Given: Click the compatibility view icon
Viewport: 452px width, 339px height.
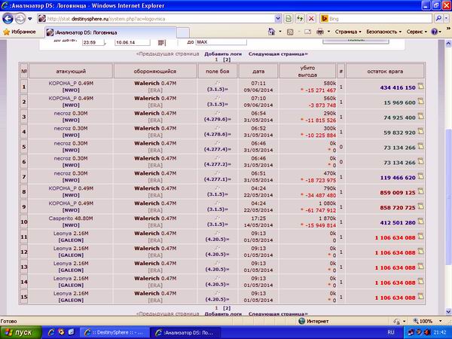Looking at the screenshot, I should (289, 19).
